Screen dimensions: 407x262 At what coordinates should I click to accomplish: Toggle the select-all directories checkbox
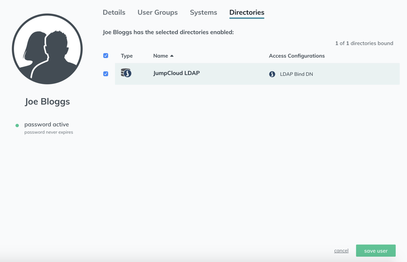[105, 55]
